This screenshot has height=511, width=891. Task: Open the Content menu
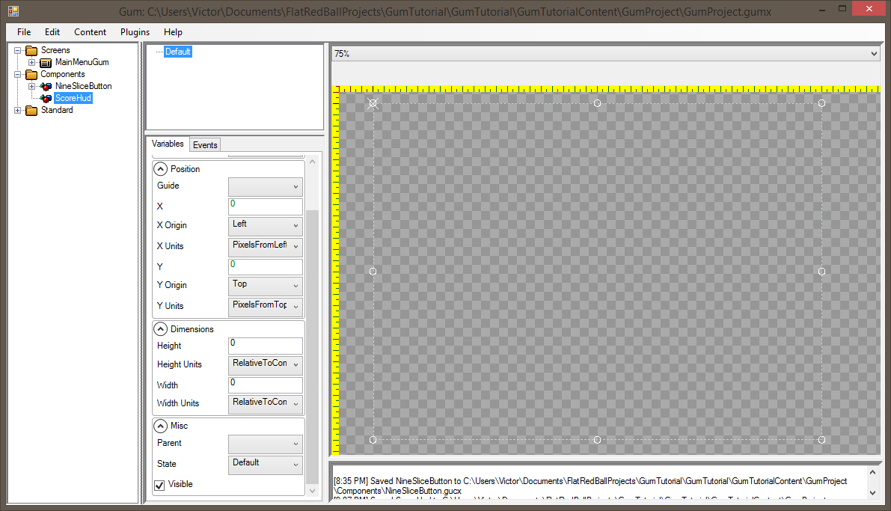tap(91, 32)
